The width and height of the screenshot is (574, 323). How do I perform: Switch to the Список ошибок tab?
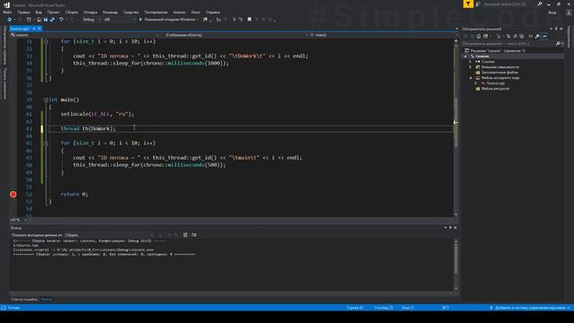(24, 299)
